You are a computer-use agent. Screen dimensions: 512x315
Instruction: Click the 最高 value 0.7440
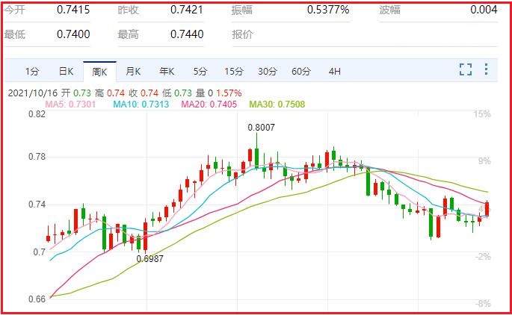click(x=187, y=34)
